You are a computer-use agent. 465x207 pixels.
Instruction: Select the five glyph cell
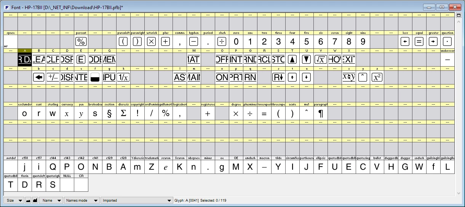coord(307,41)
